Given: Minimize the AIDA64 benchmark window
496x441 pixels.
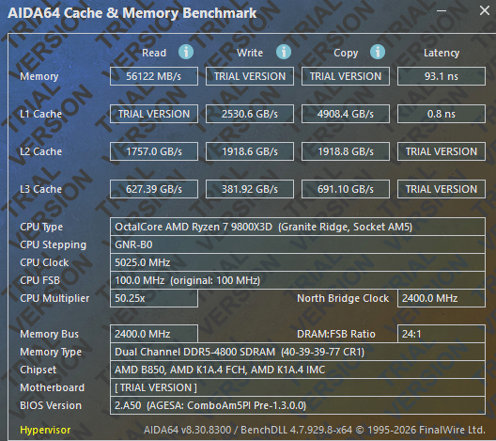Looking at the screenshot, I should click(442, 10).
